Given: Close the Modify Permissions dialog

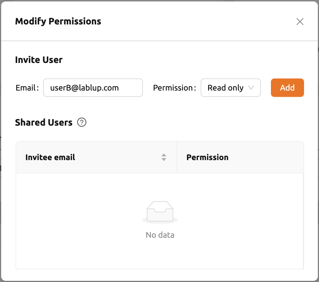Looking at the screenshot, I should coord(300,22).
